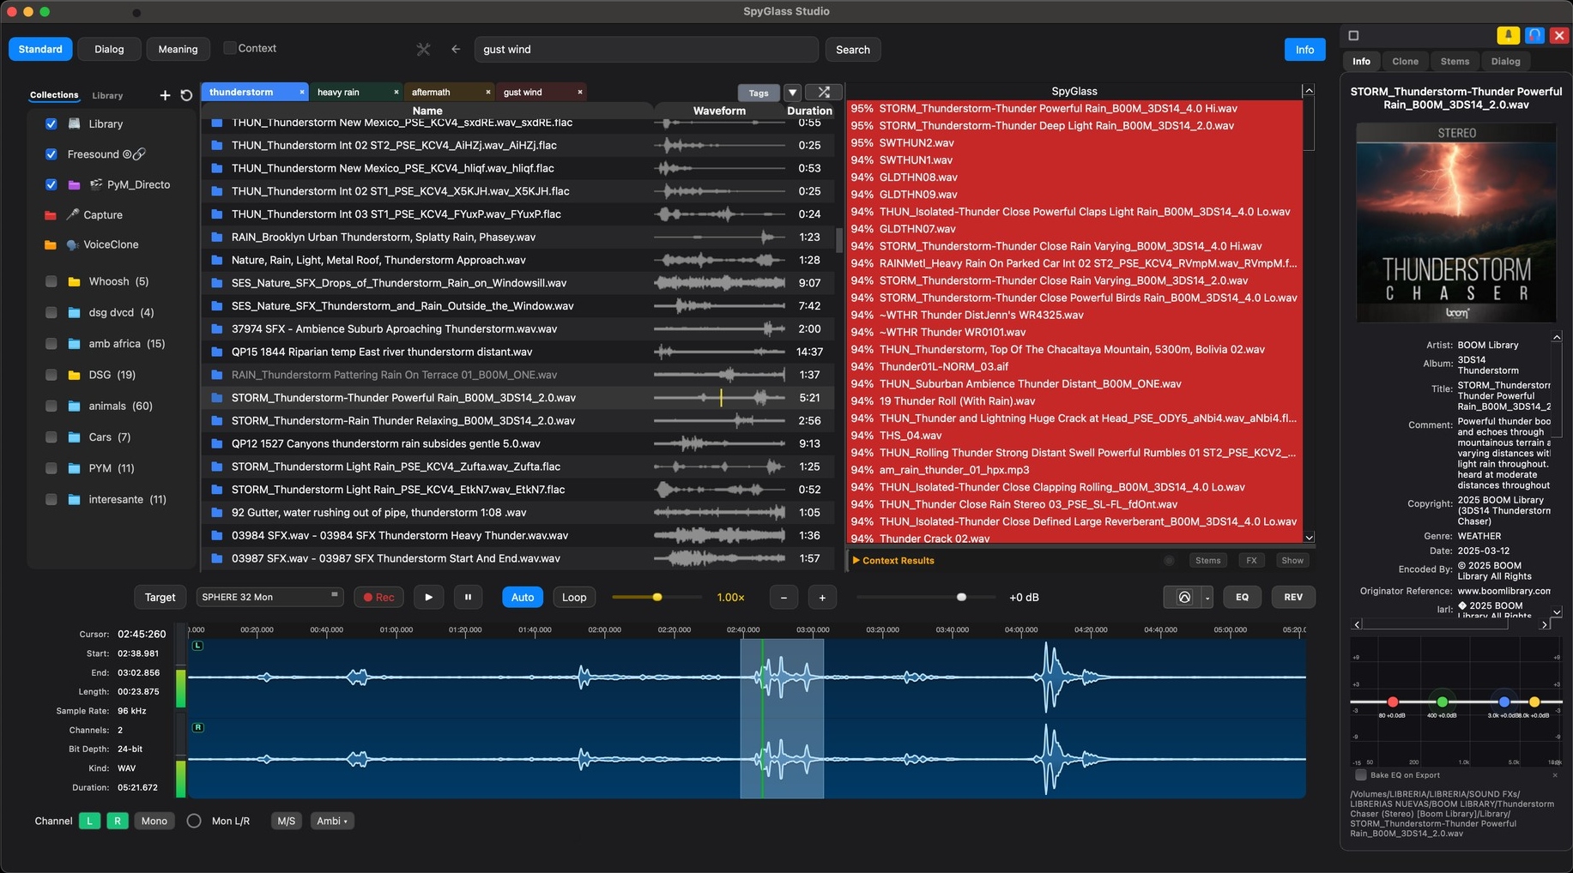Click the metadata scroll-down arrow
Image resolution: width=1573 pixels, height=873 pixels.
(1557, 611)
